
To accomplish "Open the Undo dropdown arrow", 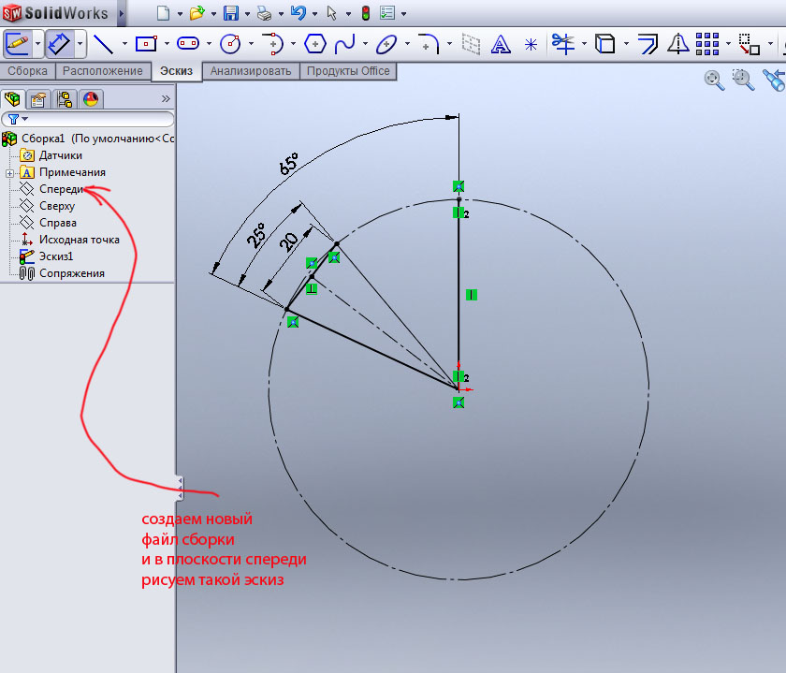I will pos(313,14).
